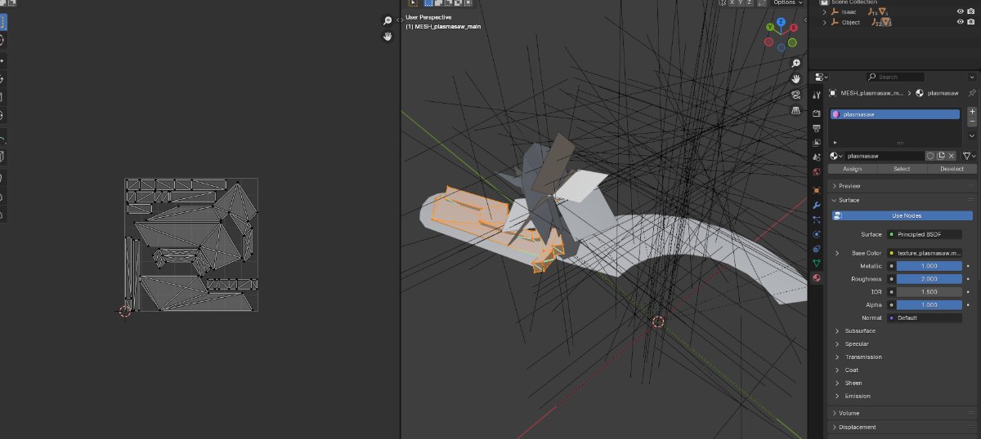Toggle the camera view icon in viewport
Viewport: 981px width, 439px height.
[x=795, y=95]
